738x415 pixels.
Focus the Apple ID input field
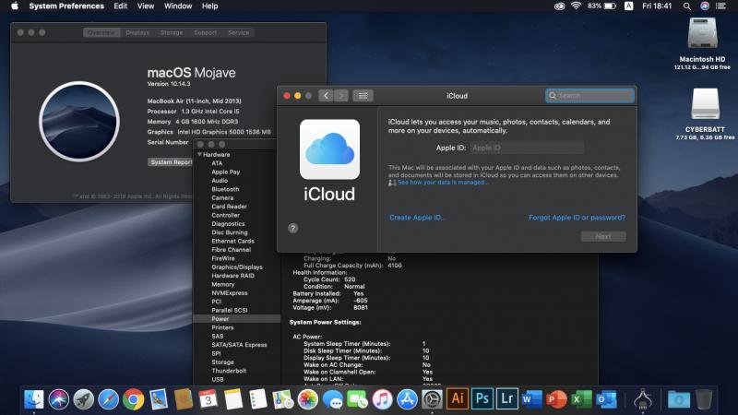pyautogui.click(x=527, y=148)
